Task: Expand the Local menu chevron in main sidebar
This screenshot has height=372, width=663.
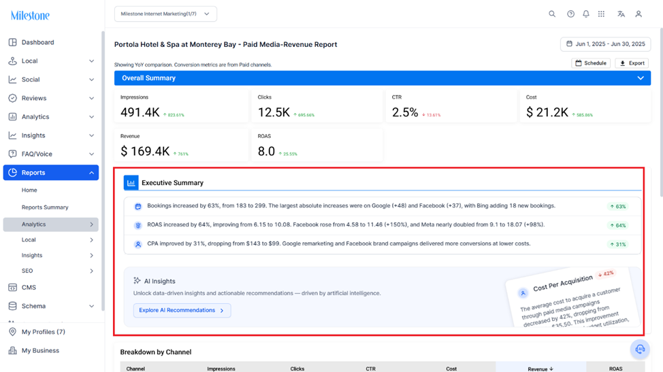Action: tap(91, 61)
